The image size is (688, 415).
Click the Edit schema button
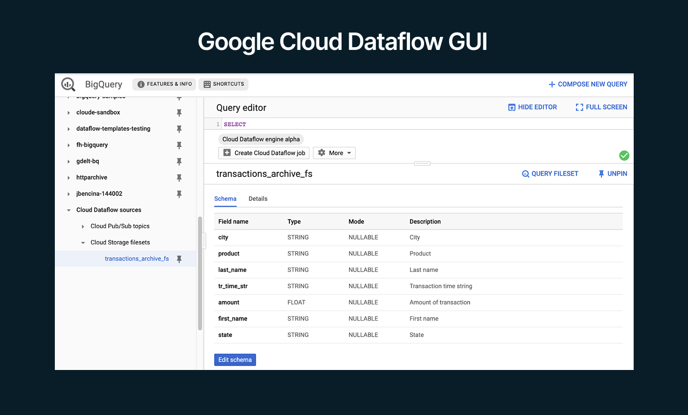[235, 360]
